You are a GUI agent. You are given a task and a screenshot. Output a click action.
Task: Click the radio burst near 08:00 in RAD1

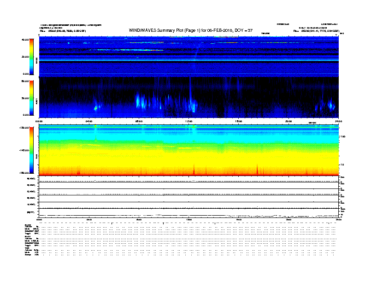(x=140, y=100)
